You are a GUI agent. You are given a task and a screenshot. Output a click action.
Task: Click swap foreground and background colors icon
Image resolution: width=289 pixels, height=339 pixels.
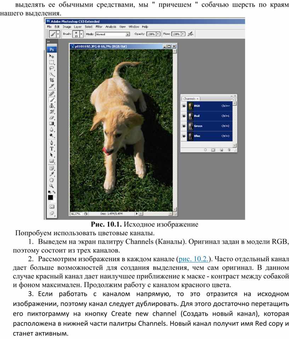(x=54, y=192)
